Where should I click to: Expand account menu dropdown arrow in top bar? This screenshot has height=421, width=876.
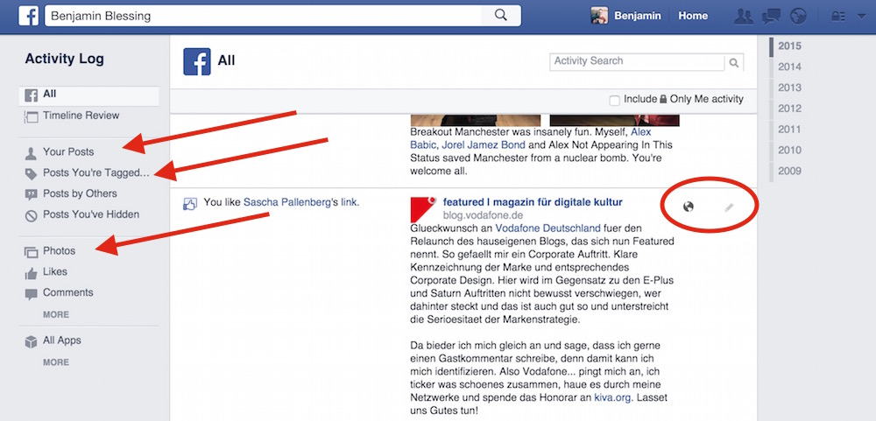click(860, 17)
